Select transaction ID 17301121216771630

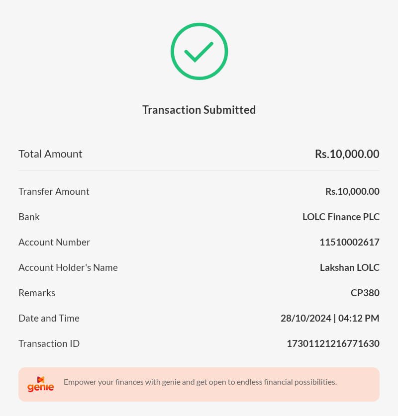point(333,344)
